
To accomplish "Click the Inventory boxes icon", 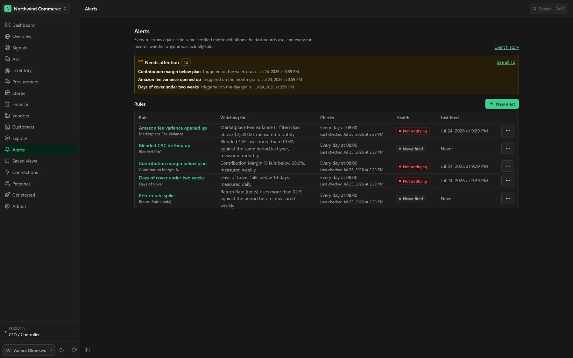I will pos(7,70).
